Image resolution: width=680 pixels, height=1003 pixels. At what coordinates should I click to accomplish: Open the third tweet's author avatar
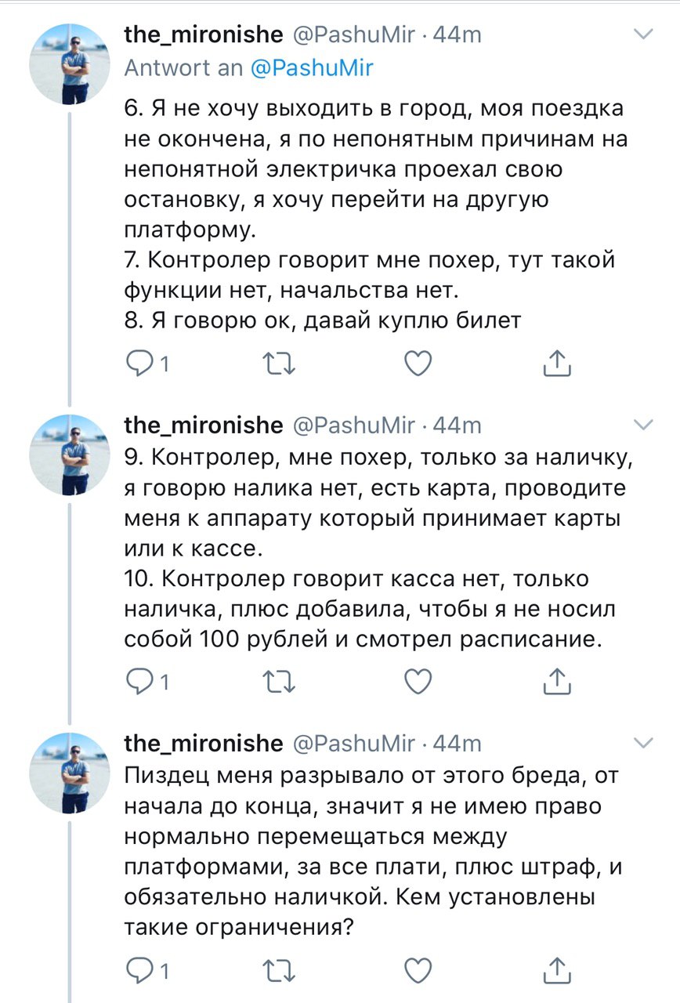coord(69,772)
